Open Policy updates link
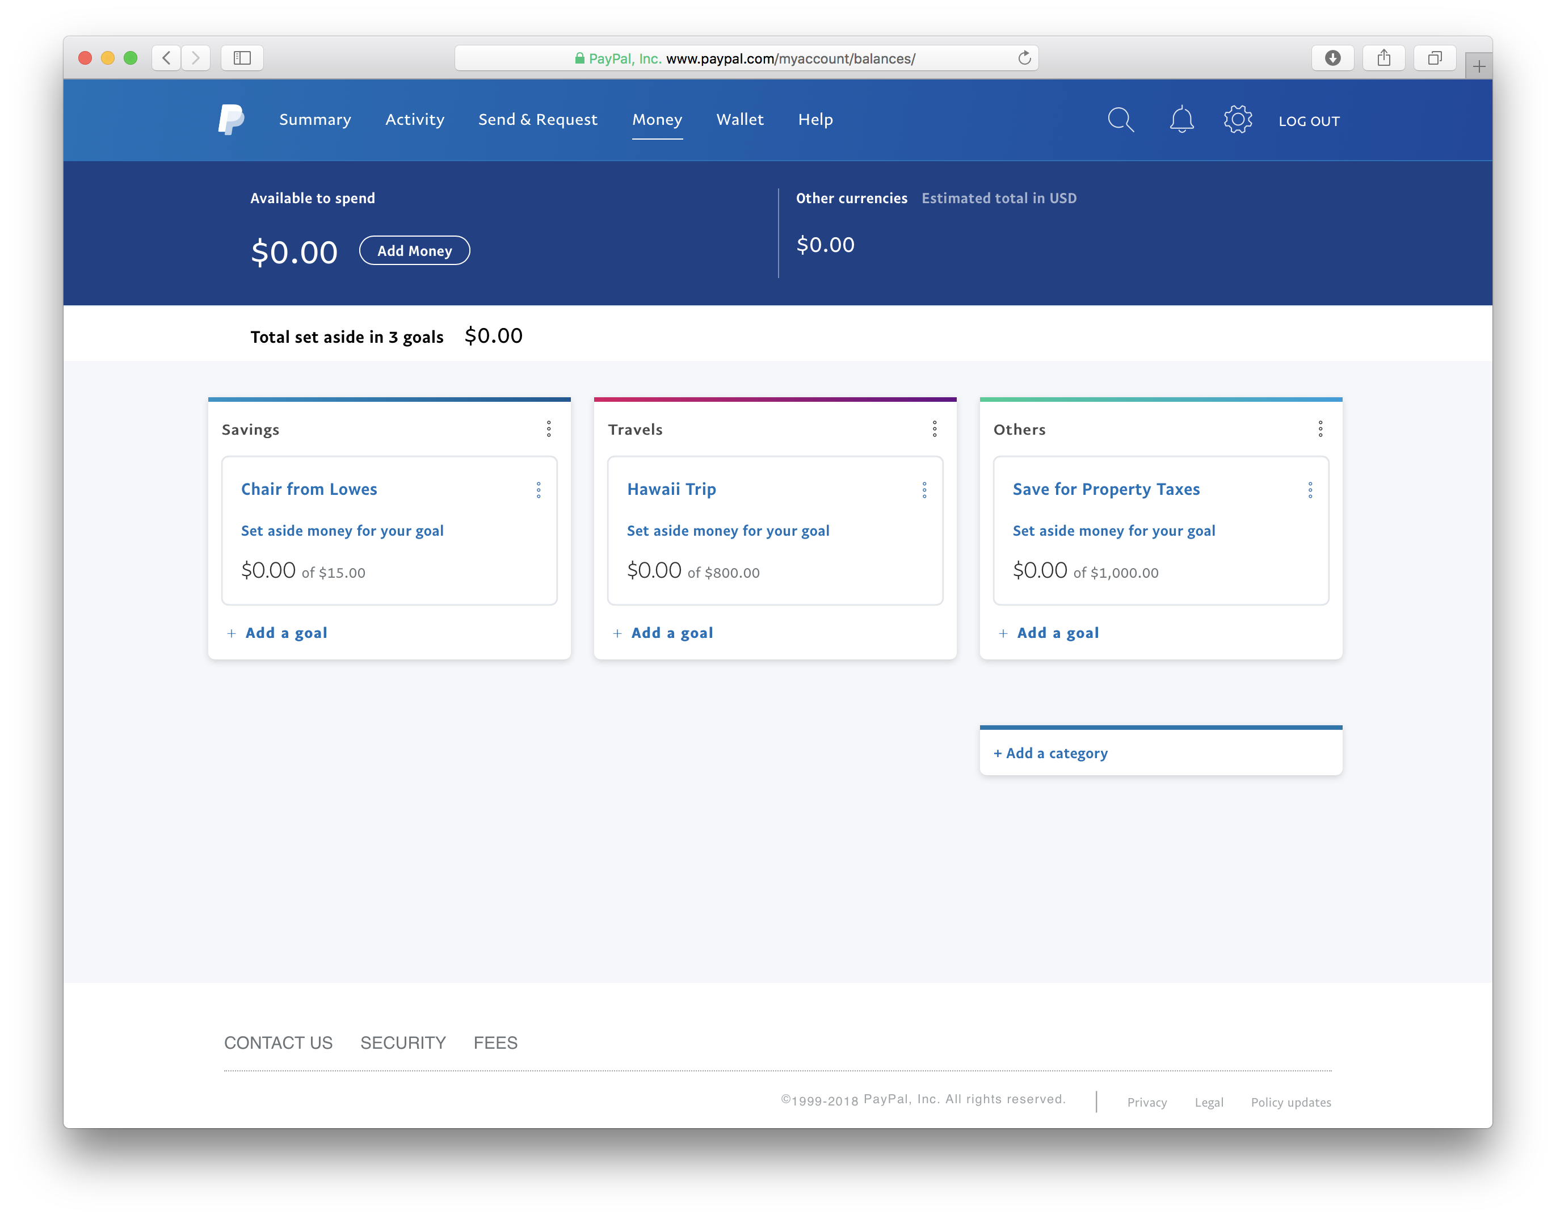The width and height of the screenshot is (1556, 1219). click(x=1290, y=1102)
